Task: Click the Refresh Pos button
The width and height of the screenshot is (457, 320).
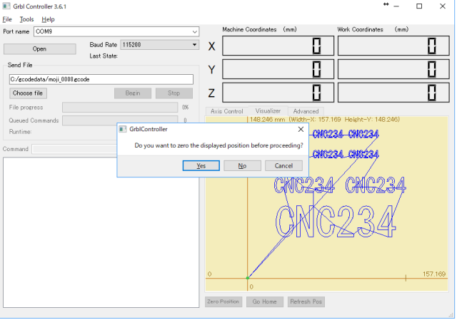Action: point(306,301)
